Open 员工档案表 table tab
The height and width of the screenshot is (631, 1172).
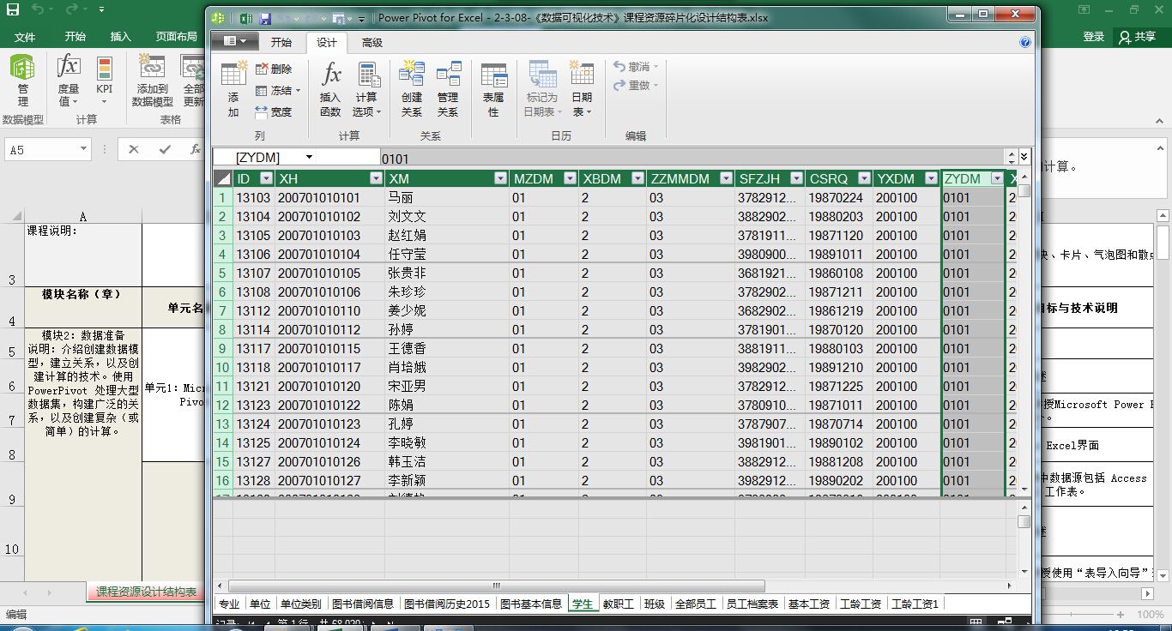pos(752,604)
